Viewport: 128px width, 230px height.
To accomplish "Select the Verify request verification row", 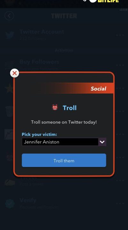I will coord(64,203).
